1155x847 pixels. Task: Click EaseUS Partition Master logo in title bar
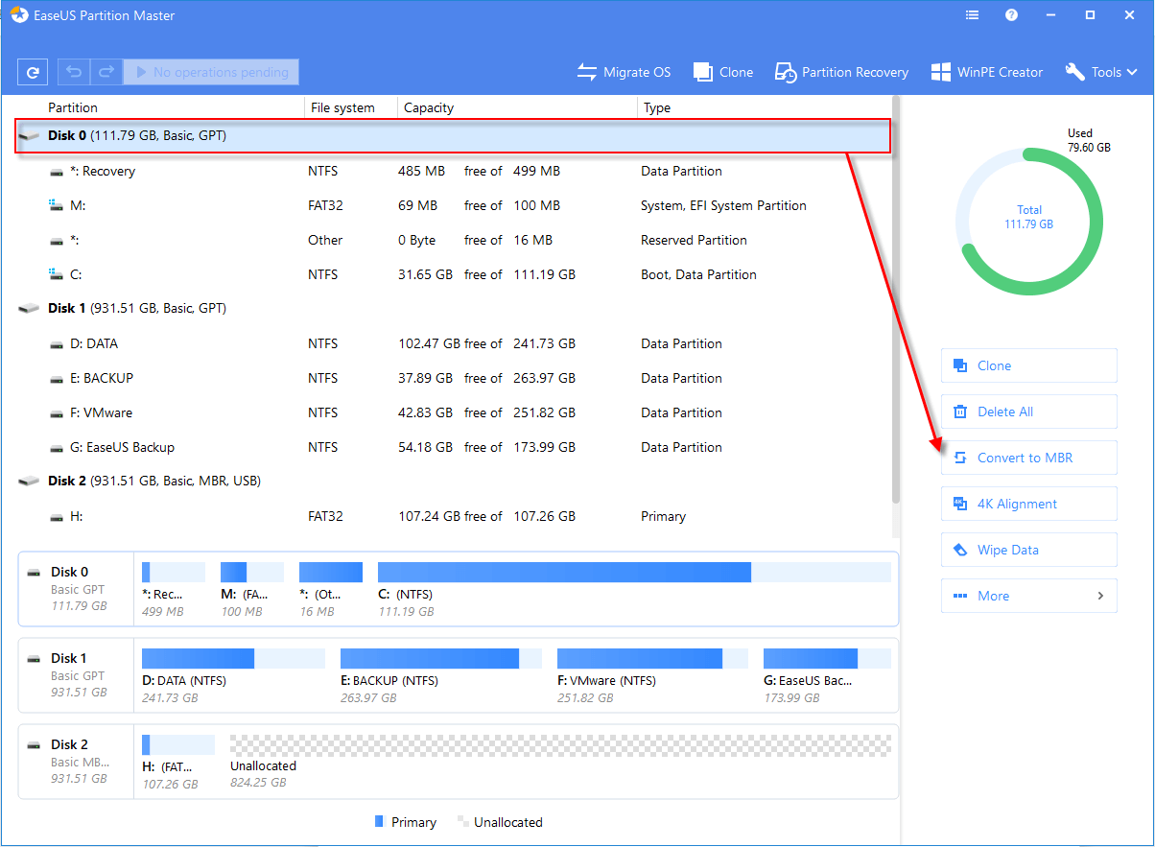(x=19, y=15)
